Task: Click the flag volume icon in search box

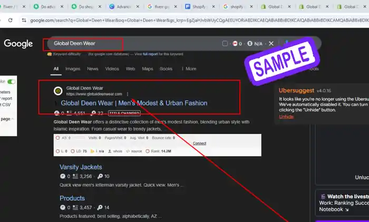Action: (235, 44)
